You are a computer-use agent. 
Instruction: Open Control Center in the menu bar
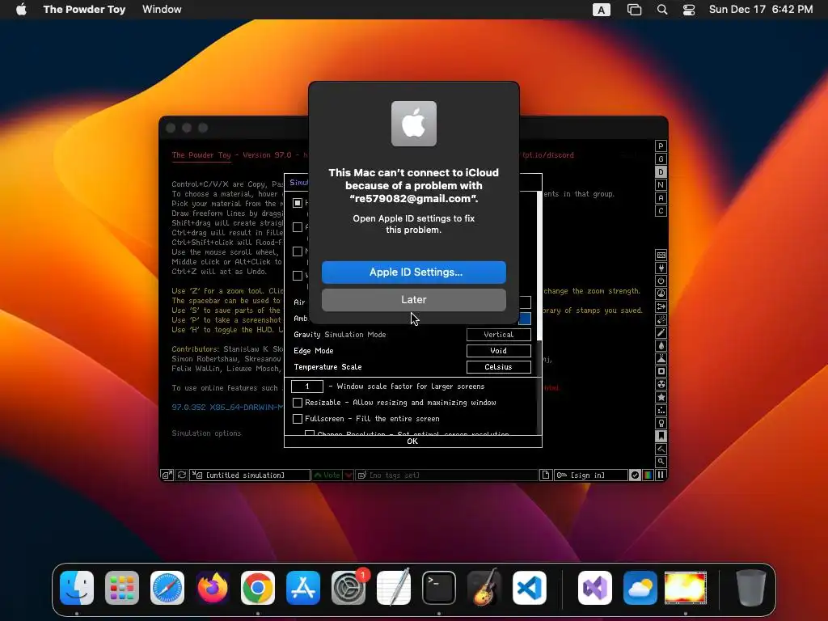689,10
